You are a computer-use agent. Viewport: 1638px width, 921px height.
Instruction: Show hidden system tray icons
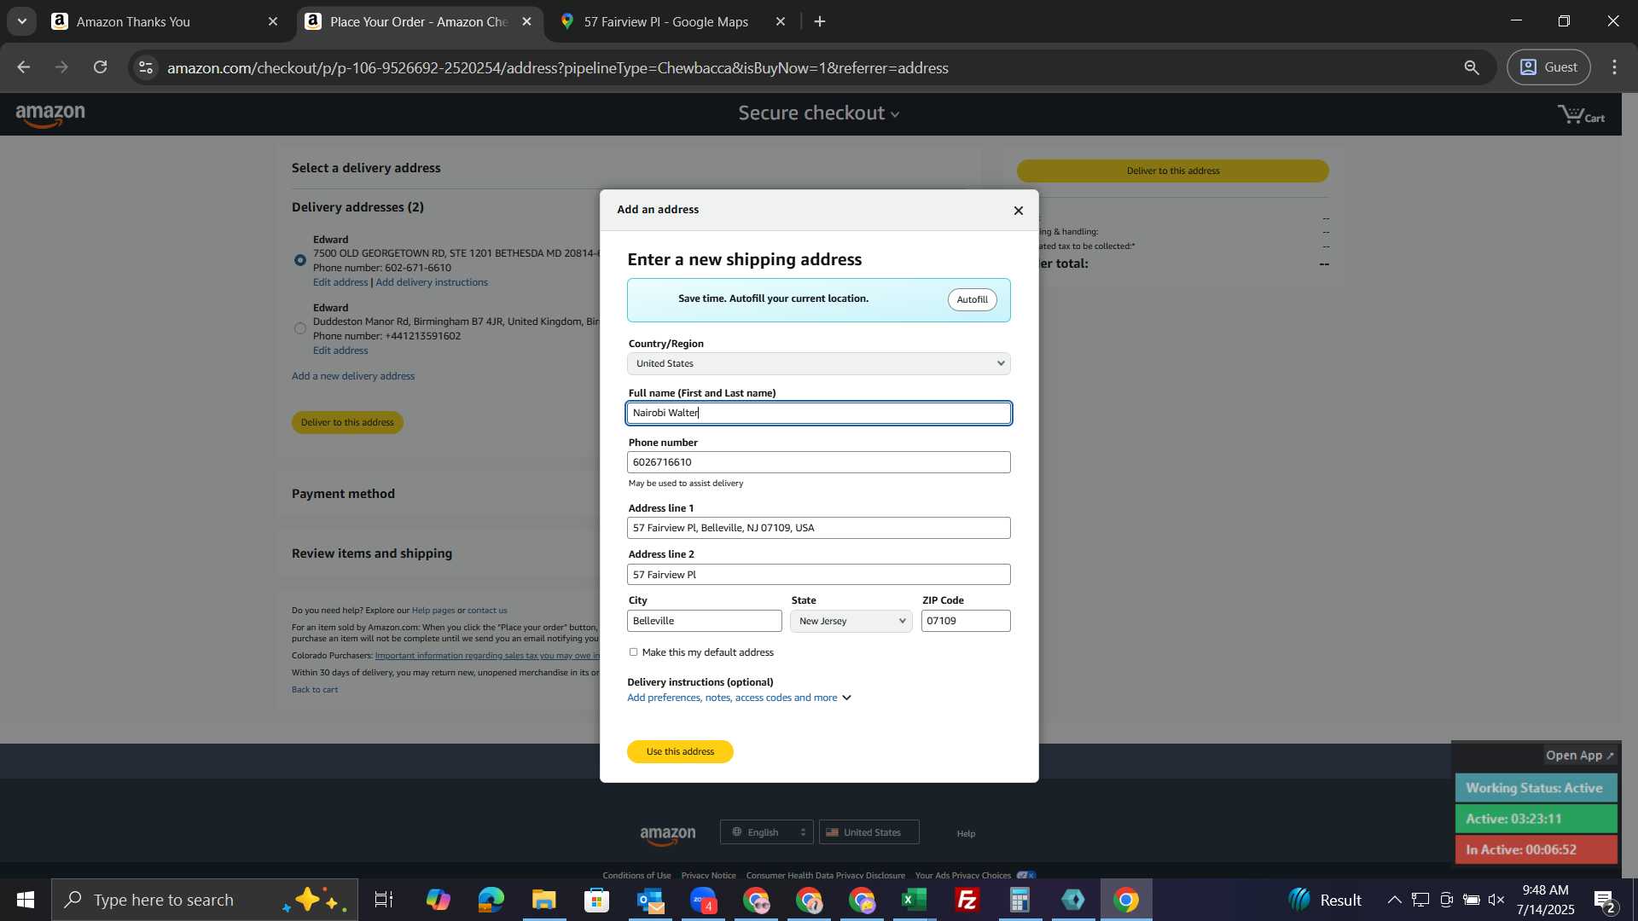tap(1394, 900)
